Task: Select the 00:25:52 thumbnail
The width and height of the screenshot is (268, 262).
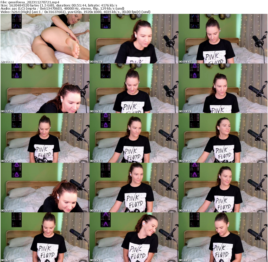Action: click(134, 137)
